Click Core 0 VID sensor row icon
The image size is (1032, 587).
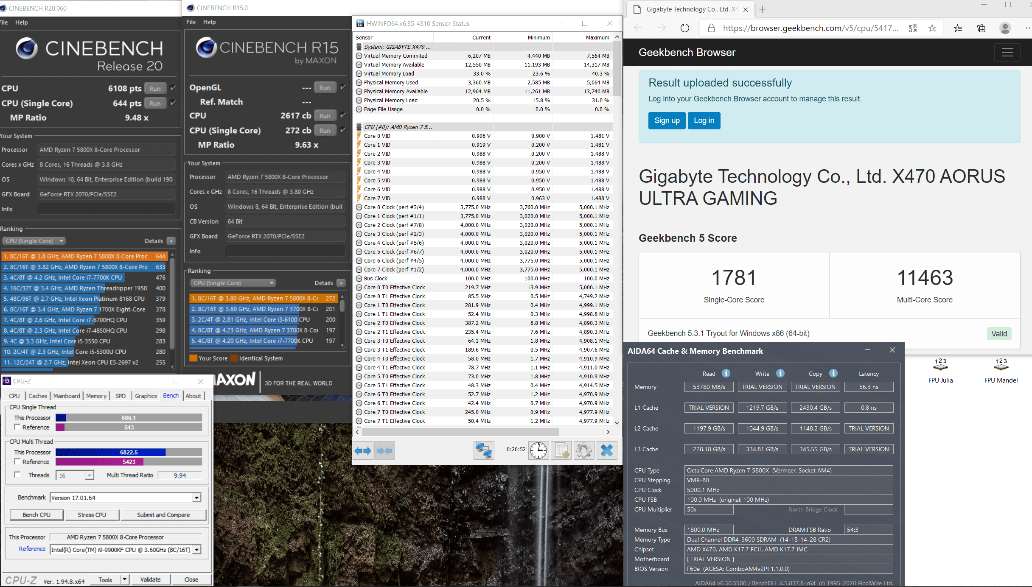click(x=359, y=136)
